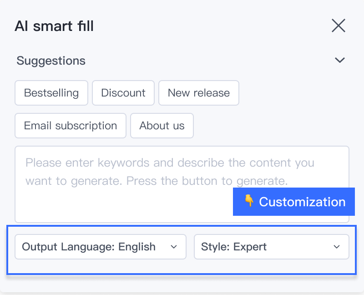Image resolution: width=364 pixels, height=295 pixels.
Task: Click the Style dropdown arrow icon
Action: 337,247
